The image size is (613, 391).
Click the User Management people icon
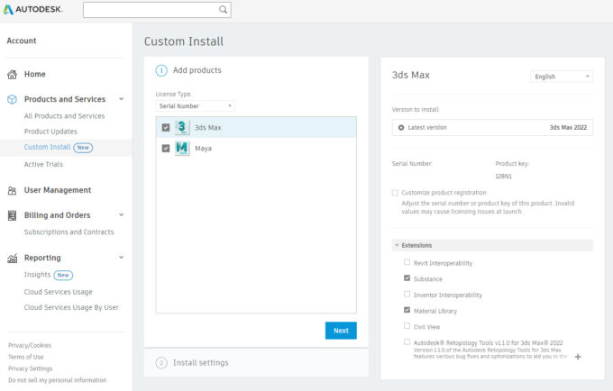[x=12, y=191]
